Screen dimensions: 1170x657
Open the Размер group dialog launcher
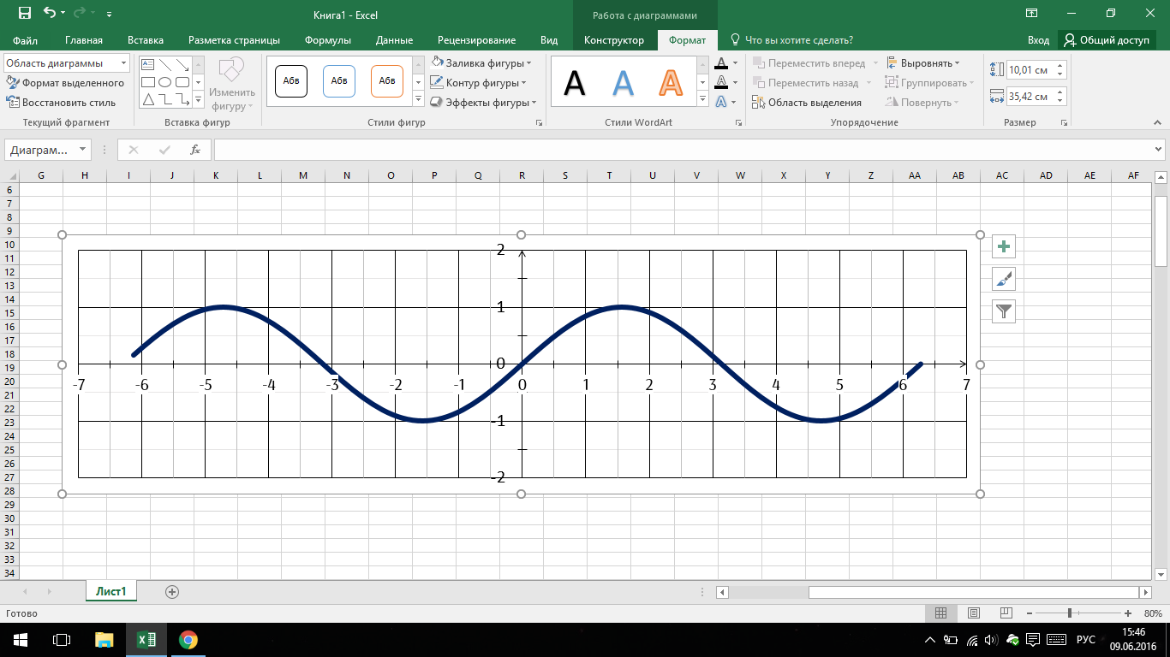pos(1064,123)
